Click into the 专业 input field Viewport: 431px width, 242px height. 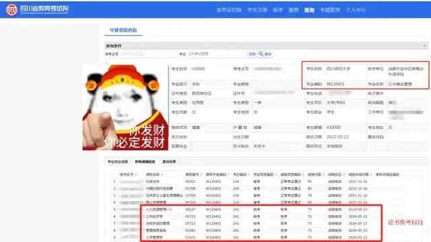tap(216, 54)
